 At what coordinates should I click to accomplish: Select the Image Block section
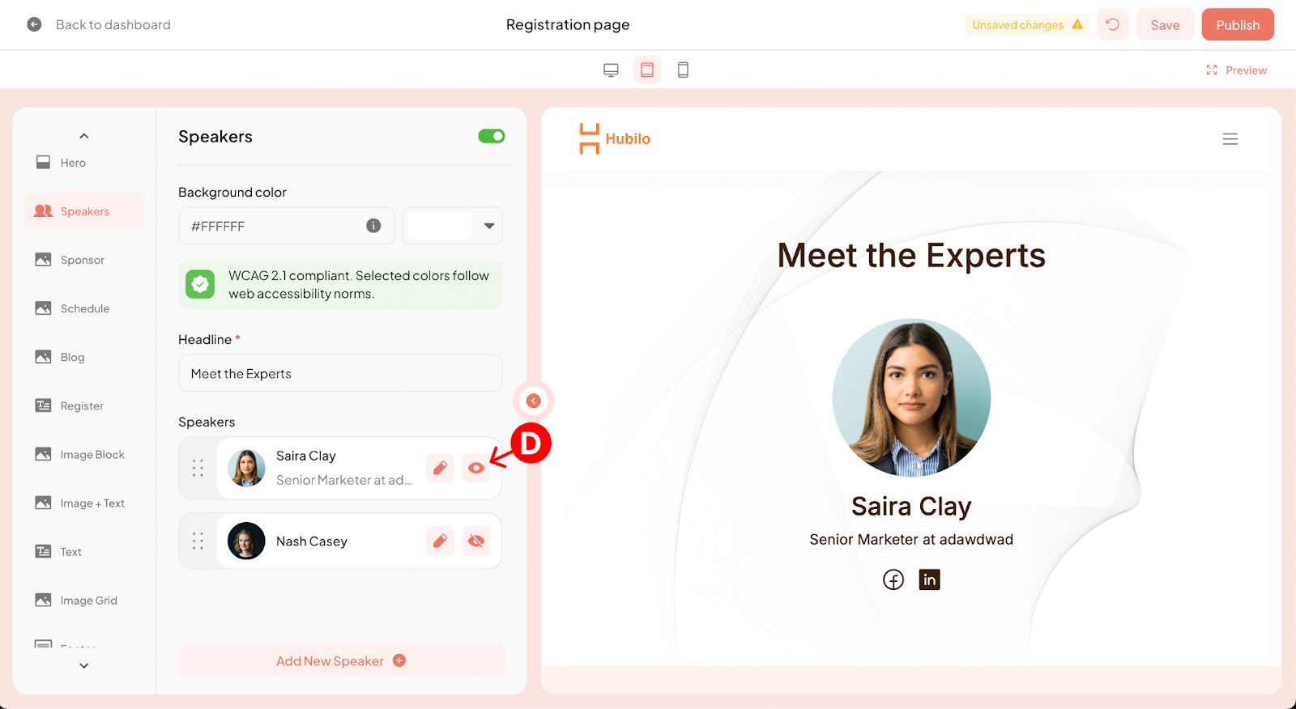tap(83, 454)
